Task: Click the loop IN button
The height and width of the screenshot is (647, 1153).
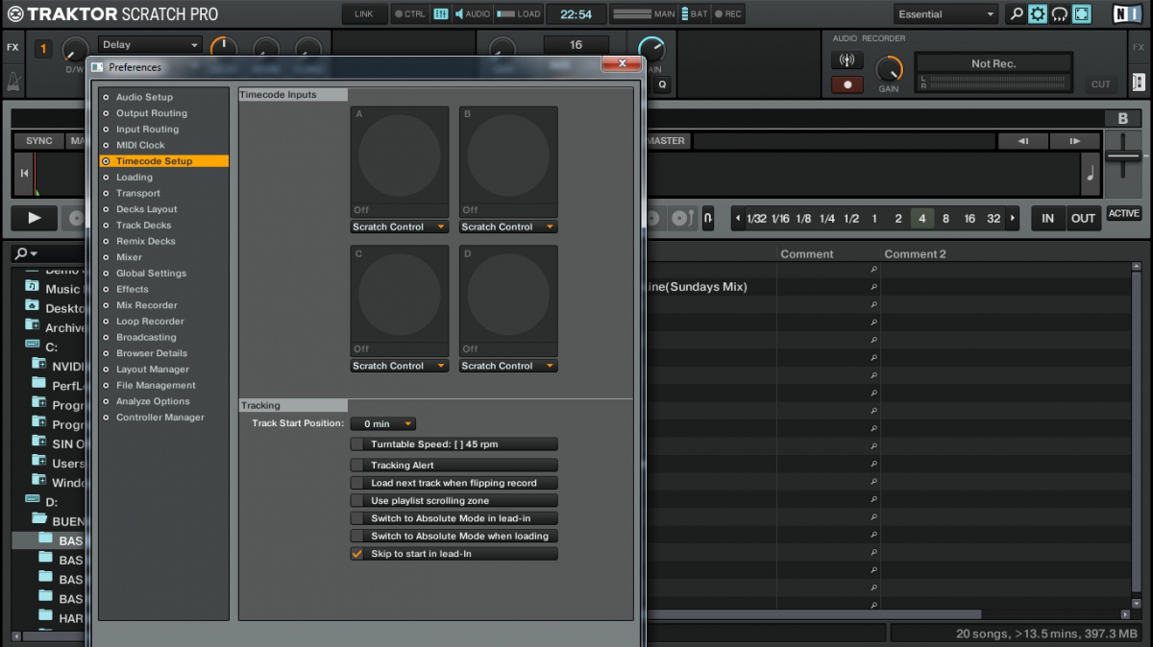Action: tap(1047, 218)
